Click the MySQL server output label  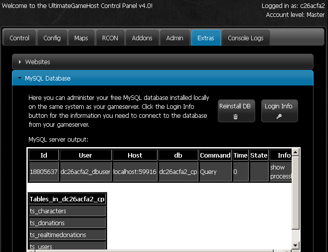point(58,139)
